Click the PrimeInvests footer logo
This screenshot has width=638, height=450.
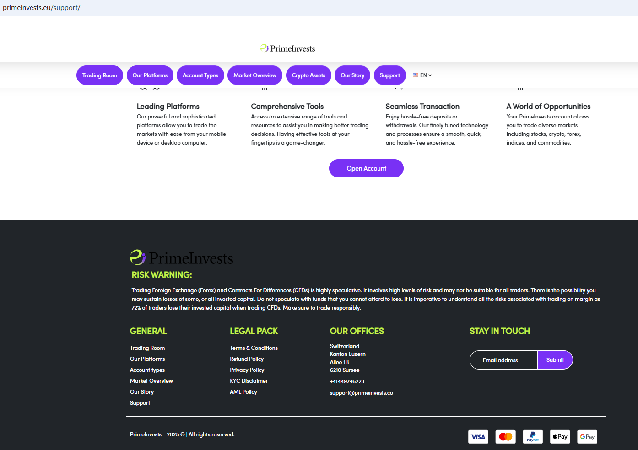coord(182,258)
